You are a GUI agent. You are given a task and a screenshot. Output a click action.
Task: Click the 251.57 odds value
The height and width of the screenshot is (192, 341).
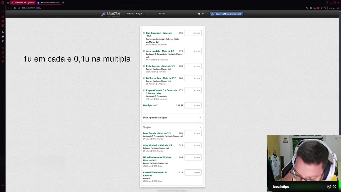[x=180, y=105]
